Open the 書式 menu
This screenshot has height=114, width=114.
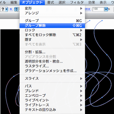click(50, 3)
